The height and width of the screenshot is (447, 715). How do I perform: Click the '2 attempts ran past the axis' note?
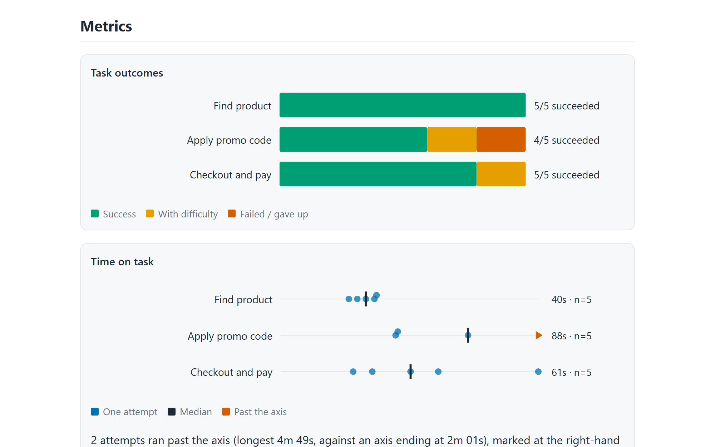[x=355, y=440]
